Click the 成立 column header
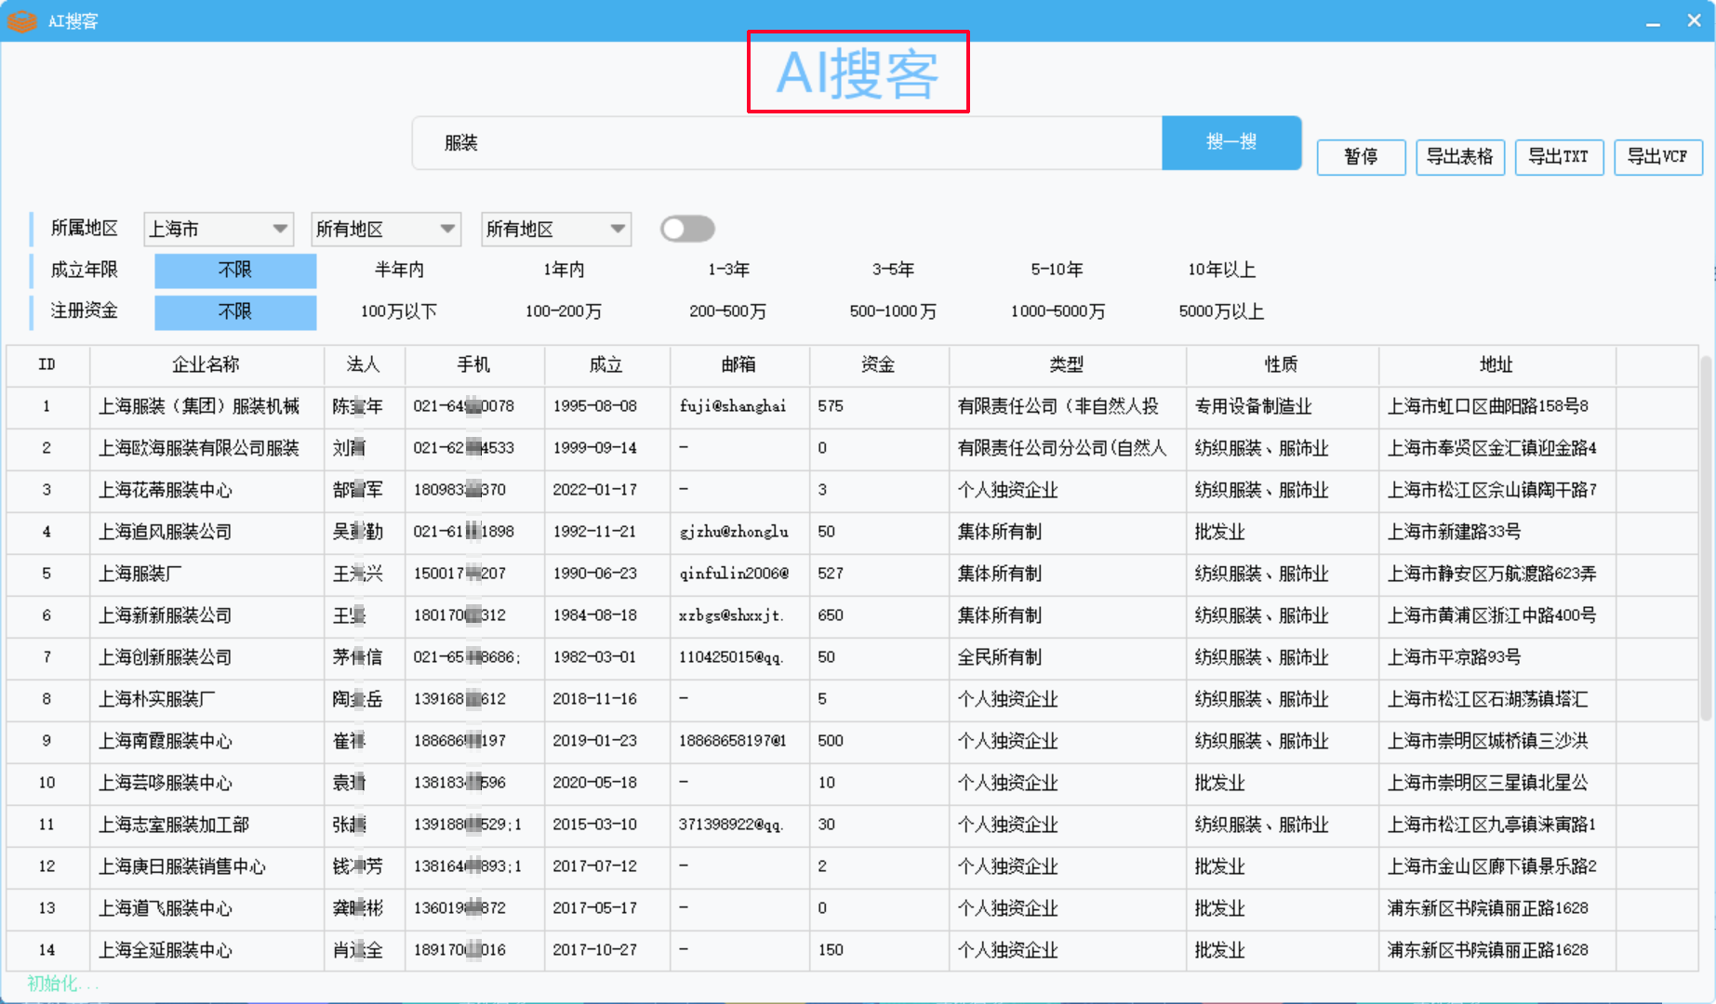The image size is (1716, 1004). [x=605, y=364]
